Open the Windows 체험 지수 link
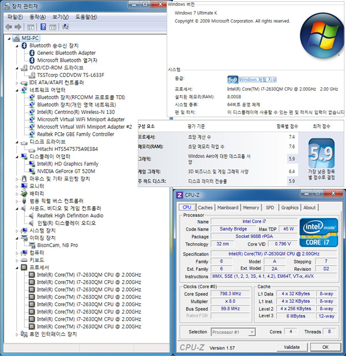Viewport: 346px width, 357px height. (x=258, y=80)
